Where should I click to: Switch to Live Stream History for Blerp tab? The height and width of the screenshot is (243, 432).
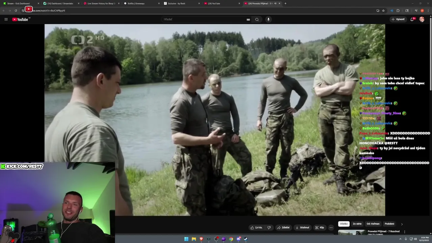(x=101, y=3)
